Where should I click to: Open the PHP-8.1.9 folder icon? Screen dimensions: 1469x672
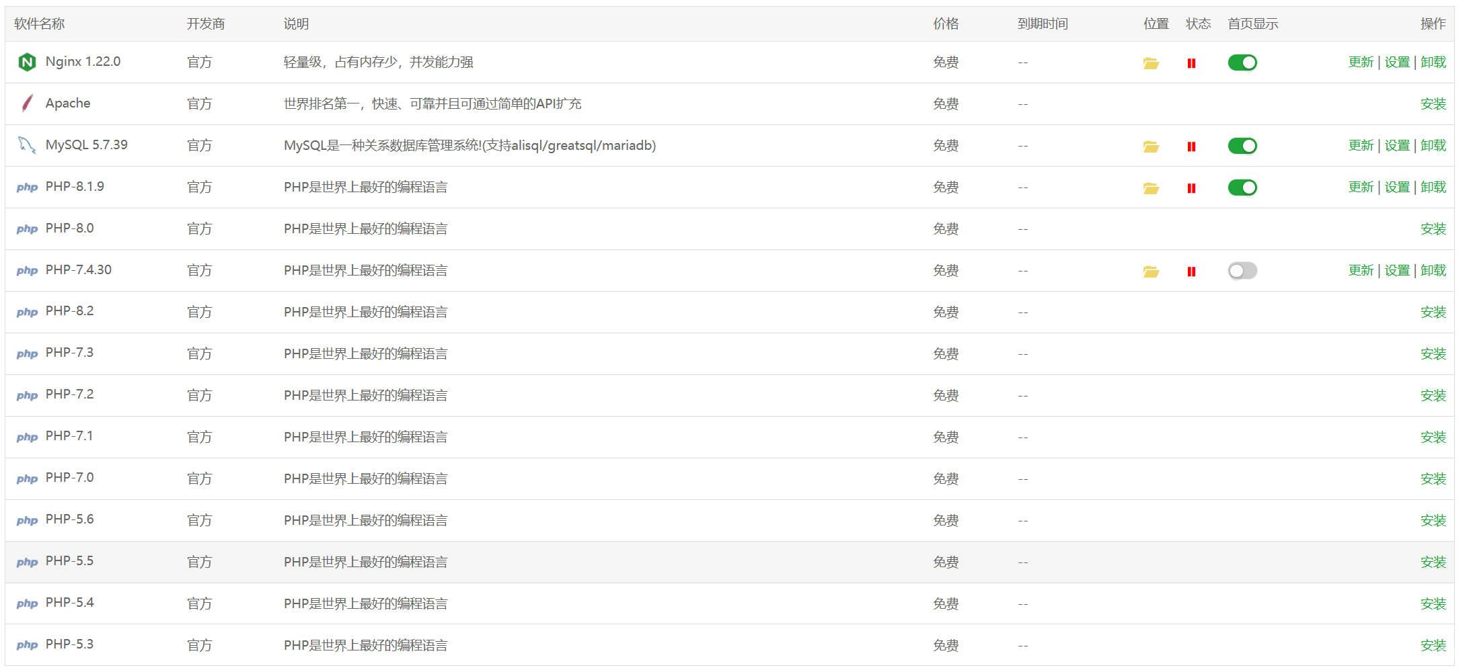click(x=1151, y=188)
